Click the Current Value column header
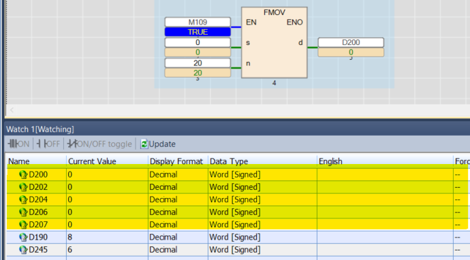 (107, 161)
